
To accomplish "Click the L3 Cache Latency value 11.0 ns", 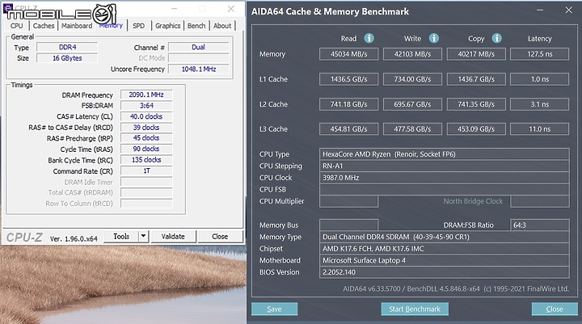I will [540, 129].
